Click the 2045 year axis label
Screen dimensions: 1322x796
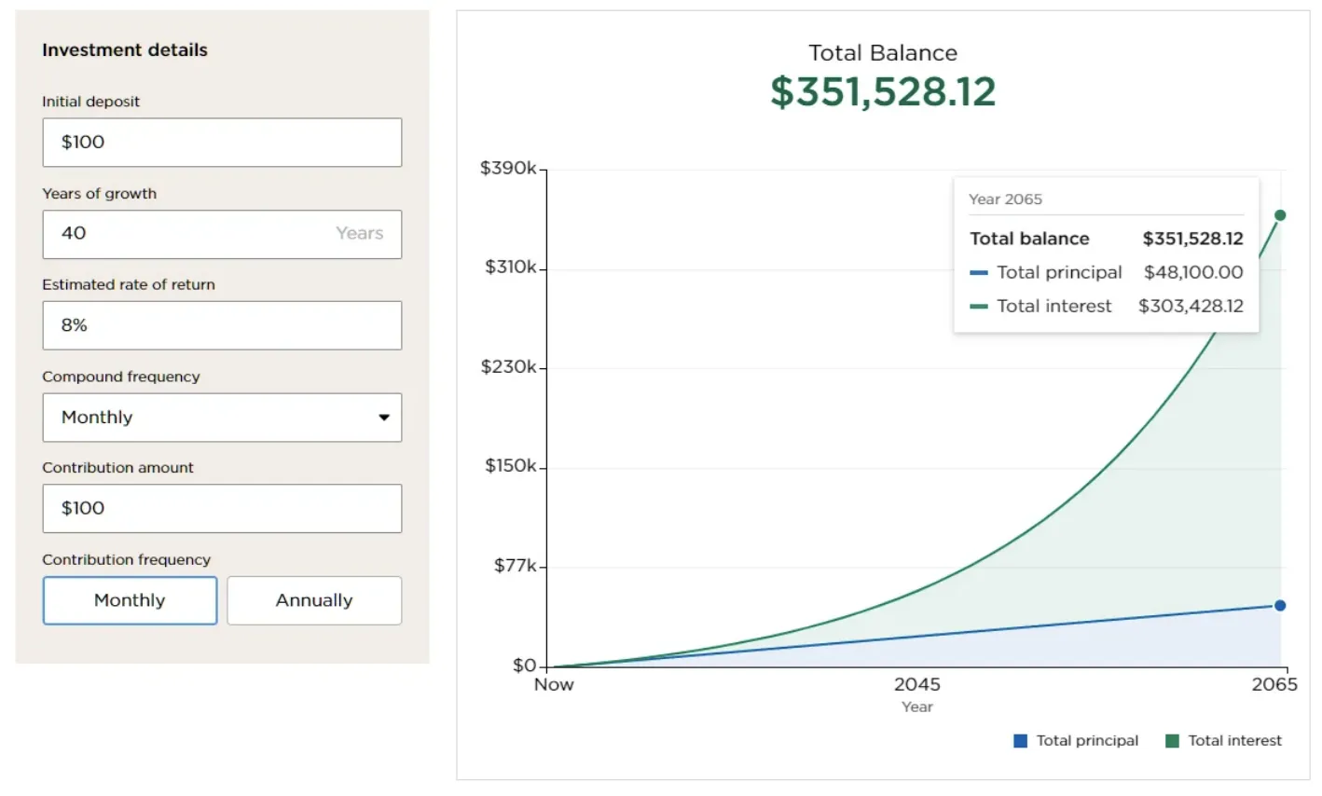[918, 684]
